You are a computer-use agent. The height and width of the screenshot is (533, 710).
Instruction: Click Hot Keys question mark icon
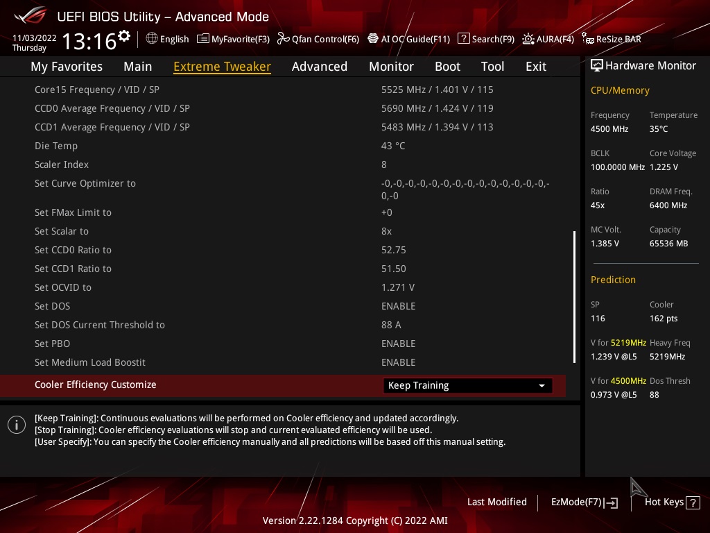(693, 502)
